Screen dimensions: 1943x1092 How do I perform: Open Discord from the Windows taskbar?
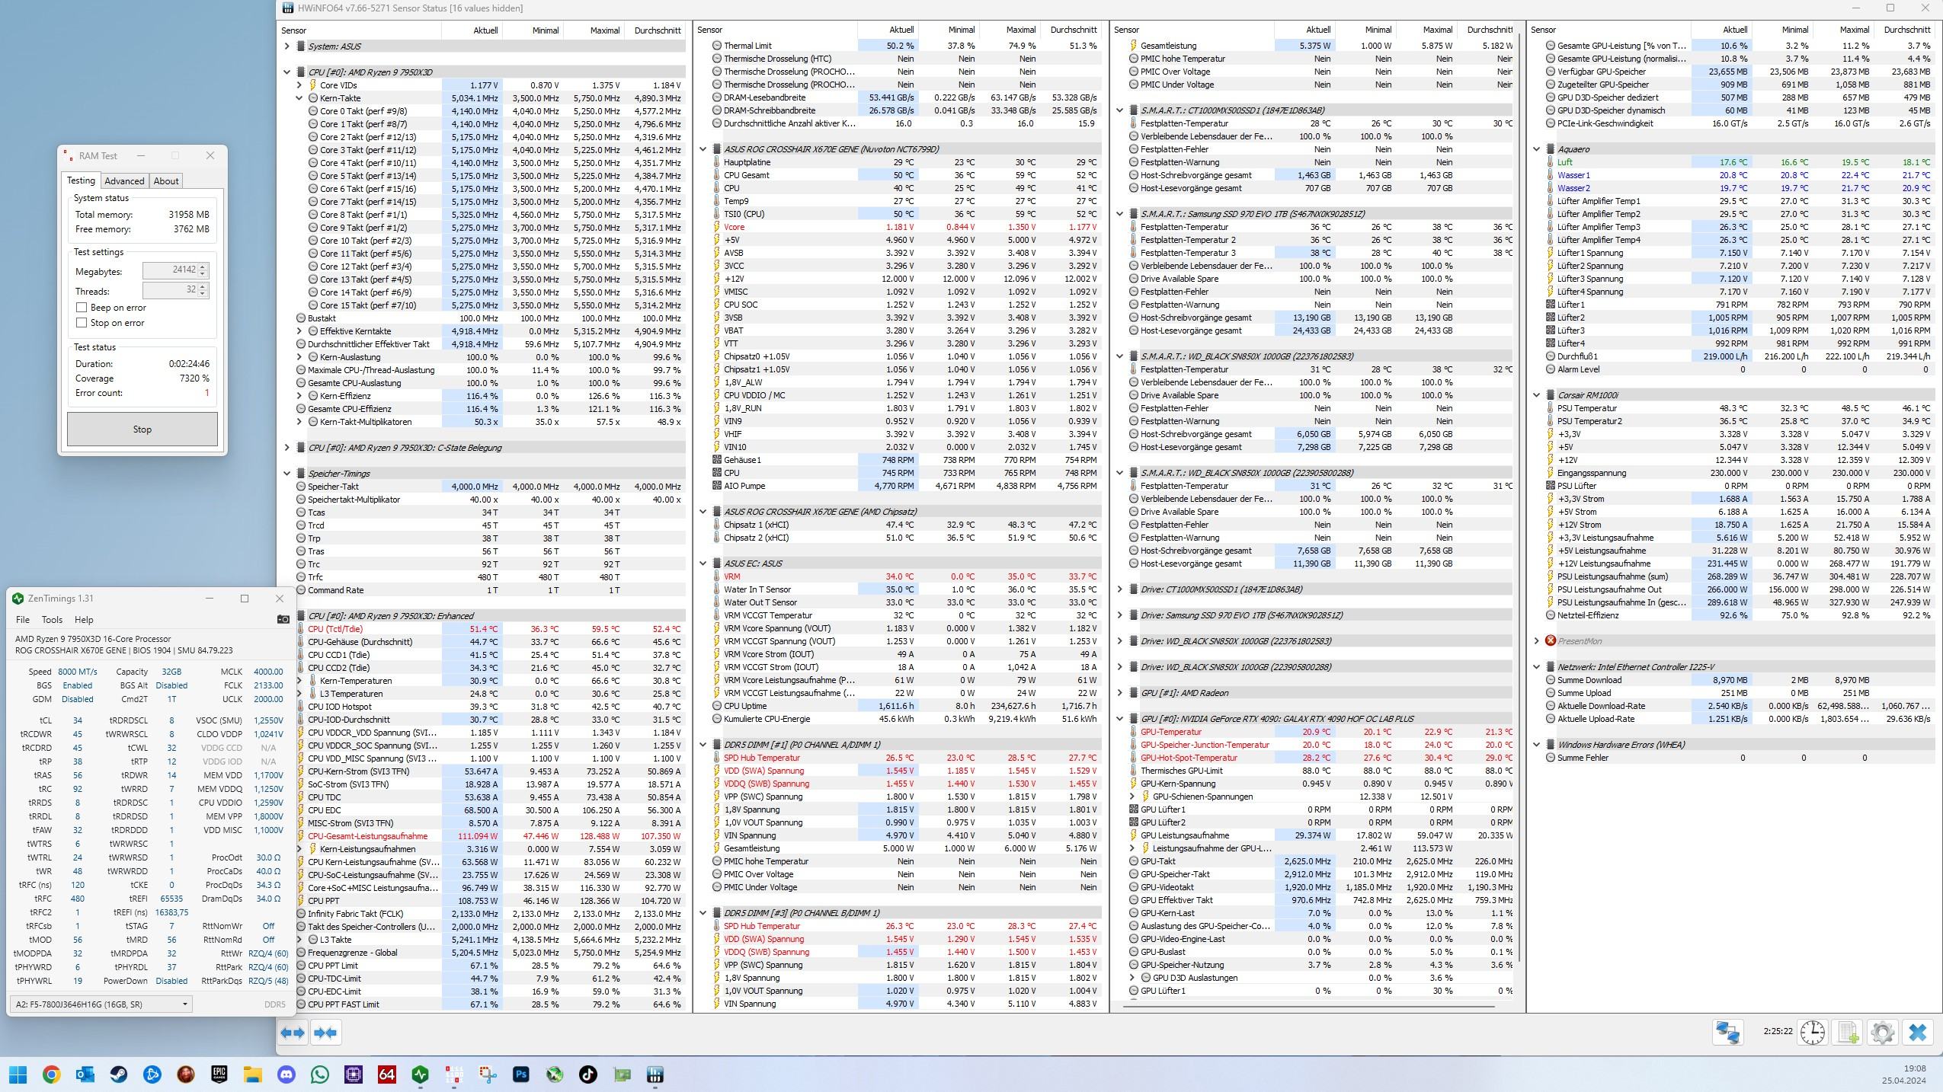point(286,1074)
